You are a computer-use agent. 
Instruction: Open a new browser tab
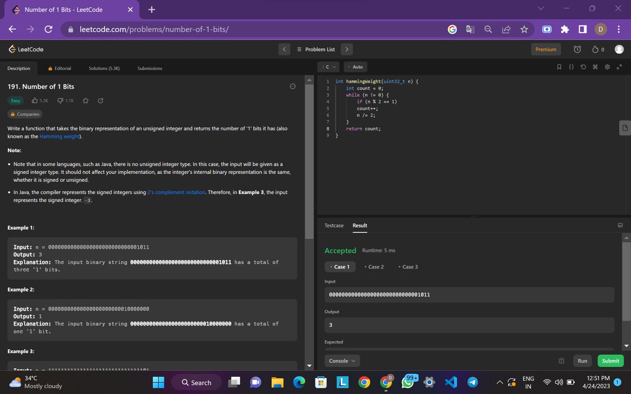tap(151, 9)
